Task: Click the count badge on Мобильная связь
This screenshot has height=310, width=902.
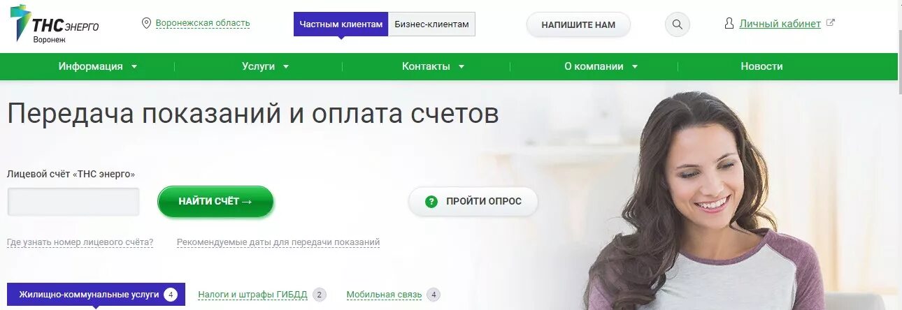Action: coord(434,295)
